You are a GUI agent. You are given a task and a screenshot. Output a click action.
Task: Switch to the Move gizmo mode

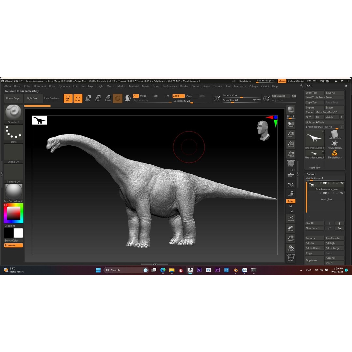88,98
